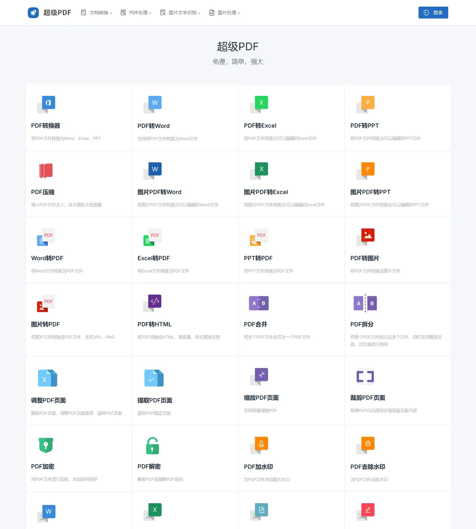Click the 登录 login button
Image resolution: width=476 pixels, height=529 pixels.
tap(433, 13)
